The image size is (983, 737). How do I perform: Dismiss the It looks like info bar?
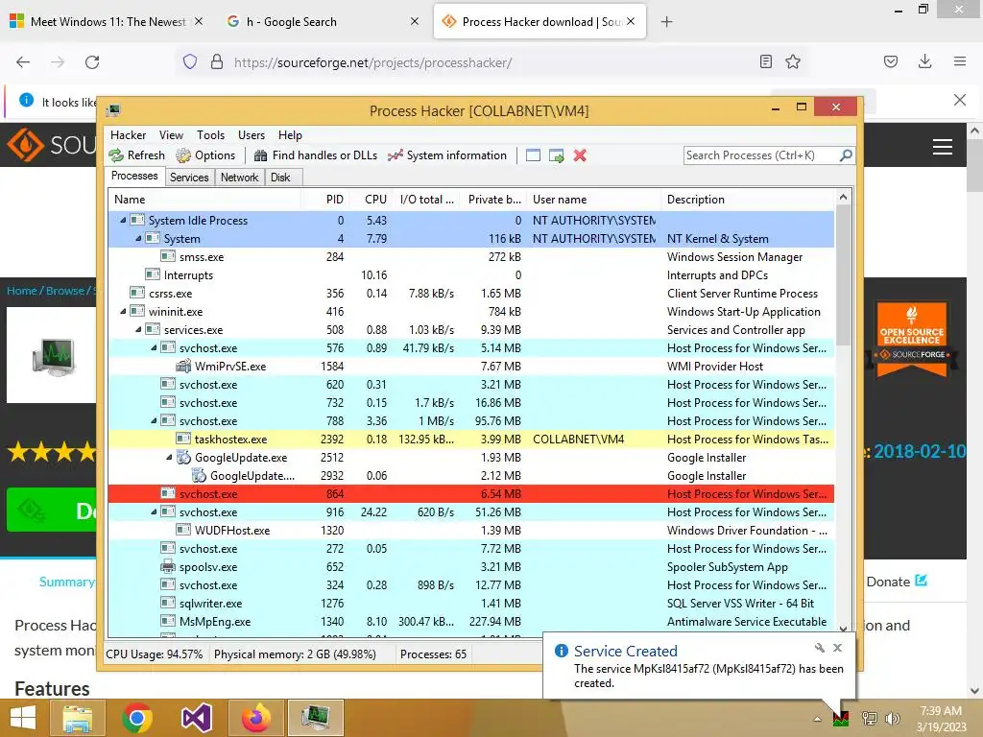pos(959,100)
